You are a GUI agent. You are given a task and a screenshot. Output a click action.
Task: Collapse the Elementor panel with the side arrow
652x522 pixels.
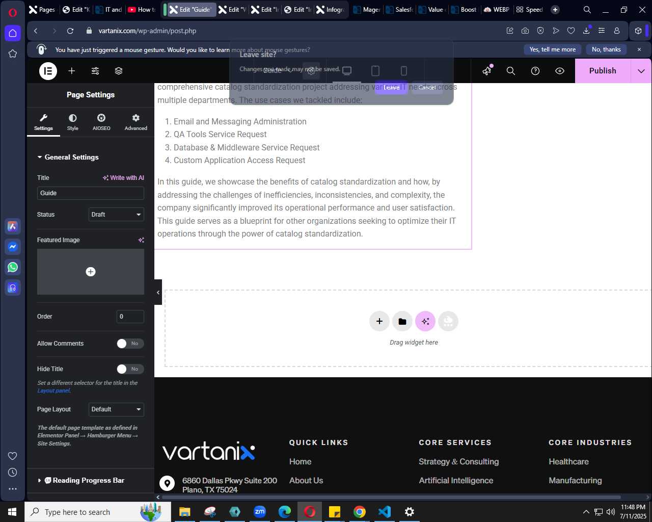(158, 292)
